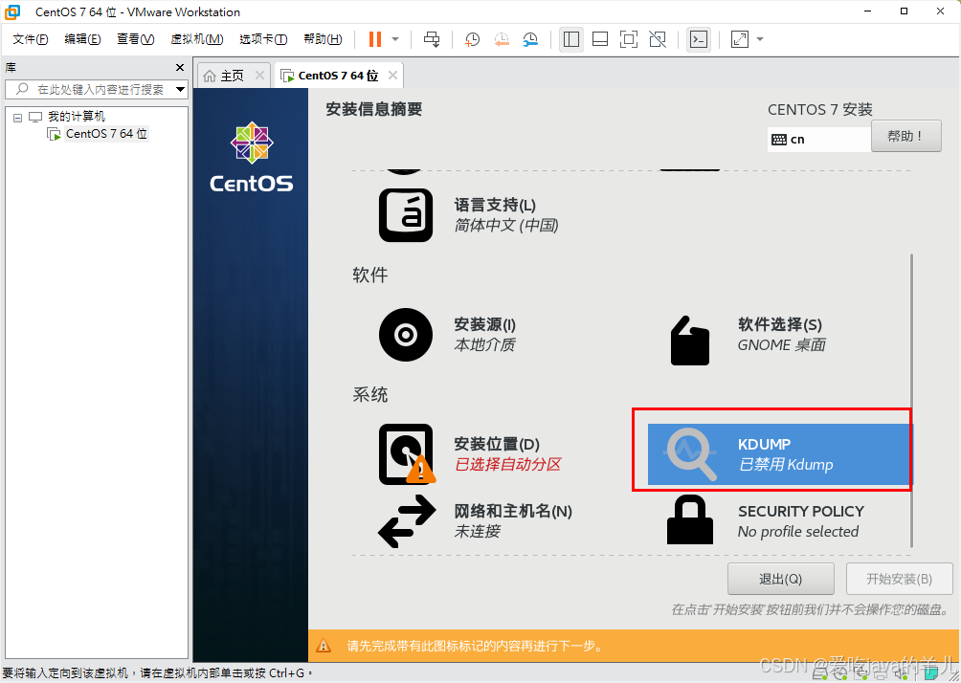Click 已选择自动分区 warning text
The height and width of the screenshot is (683, 961).
[507, 464]
